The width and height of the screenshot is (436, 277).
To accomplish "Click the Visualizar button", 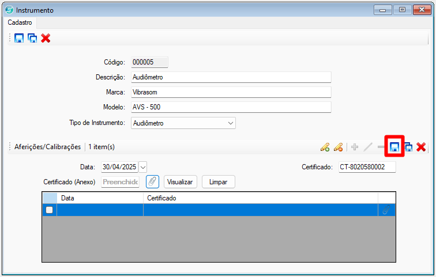I will [x=181, y=181].
